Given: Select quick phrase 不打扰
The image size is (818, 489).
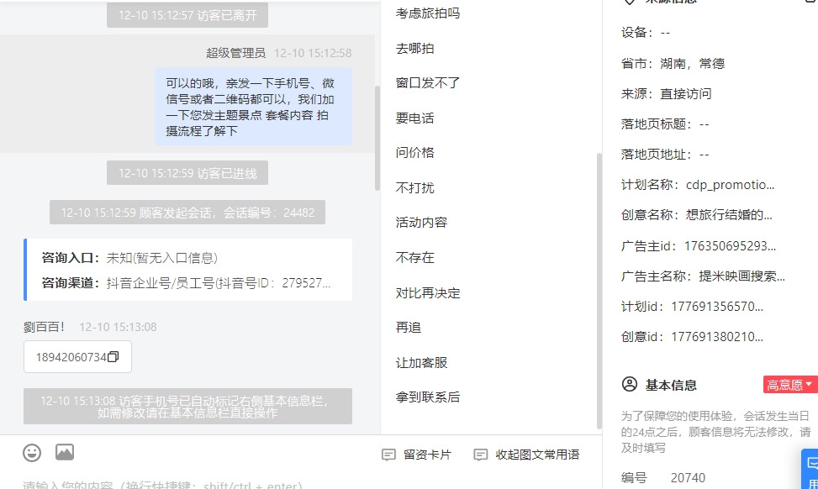Looking at the screenshot, I should pyautogui.click(x=414, y=187).
